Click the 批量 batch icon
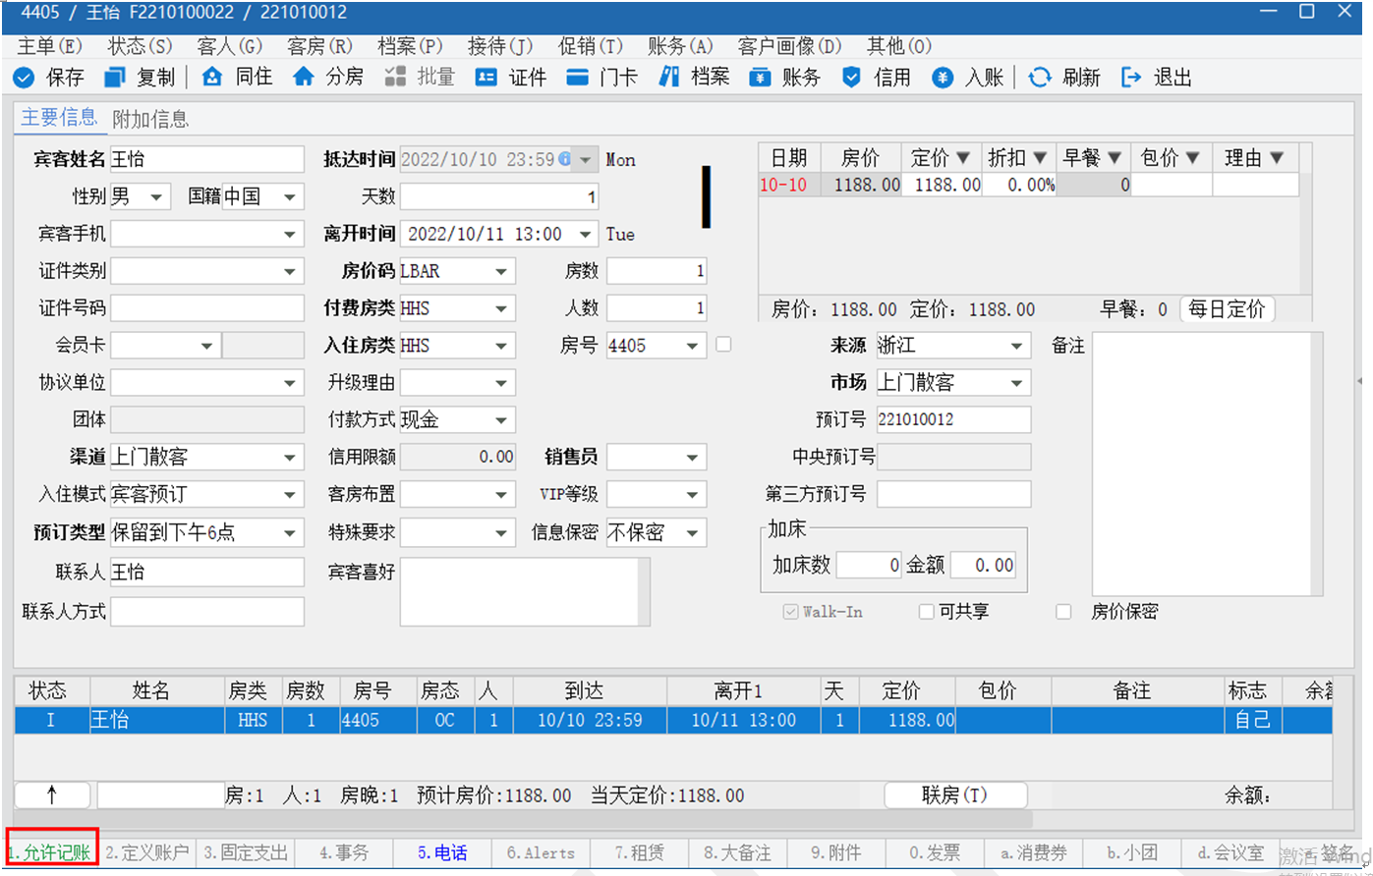 395,77
